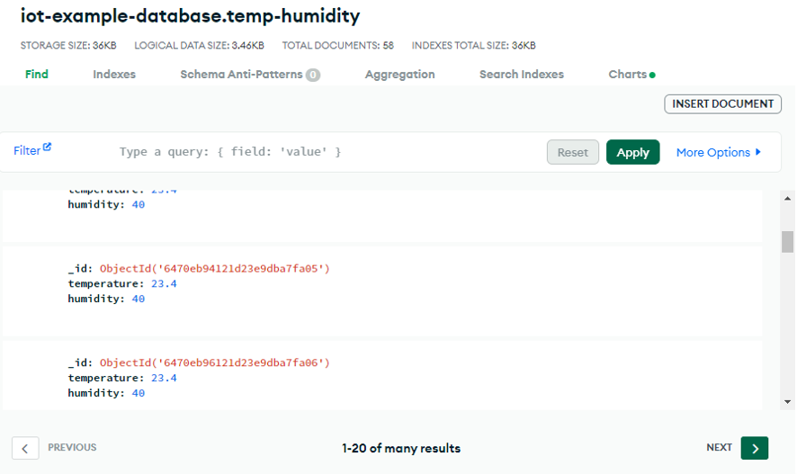Go to the Aggregation tab
The image size is (797, 474).
pos(399,75)
